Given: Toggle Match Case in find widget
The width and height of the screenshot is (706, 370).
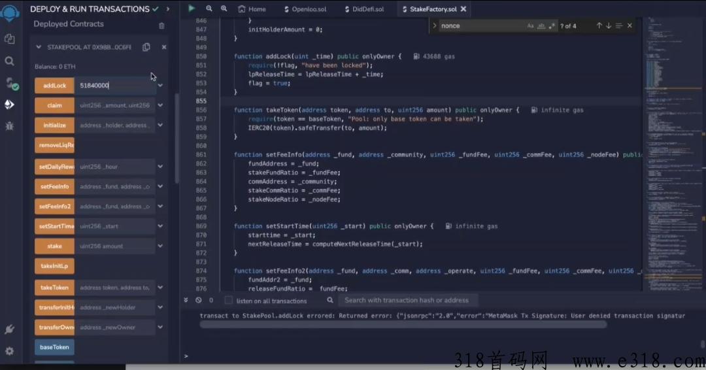Looking at the screenshot, I should (530, 25).
